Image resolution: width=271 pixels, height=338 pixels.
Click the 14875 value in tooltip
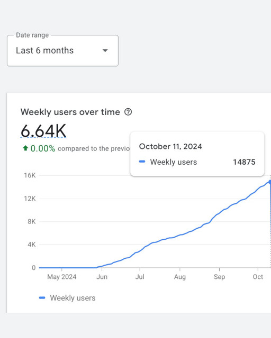point(244,162)
